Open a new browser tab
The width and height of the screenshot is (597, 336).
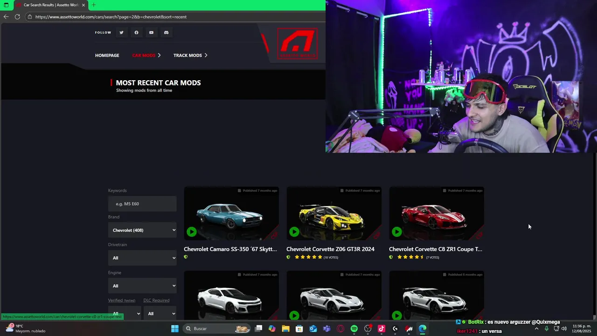(94, 5)
